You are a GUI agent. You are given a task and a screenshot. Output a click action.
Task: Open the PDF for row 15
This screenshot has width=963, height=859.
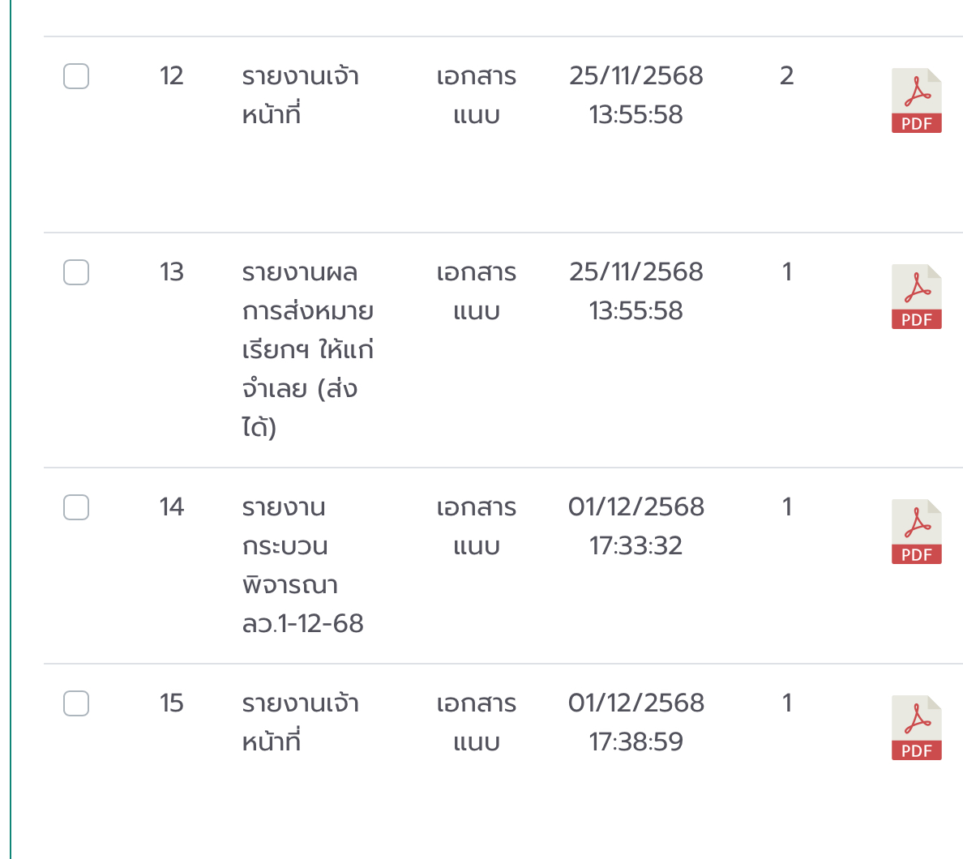[916, 728]
